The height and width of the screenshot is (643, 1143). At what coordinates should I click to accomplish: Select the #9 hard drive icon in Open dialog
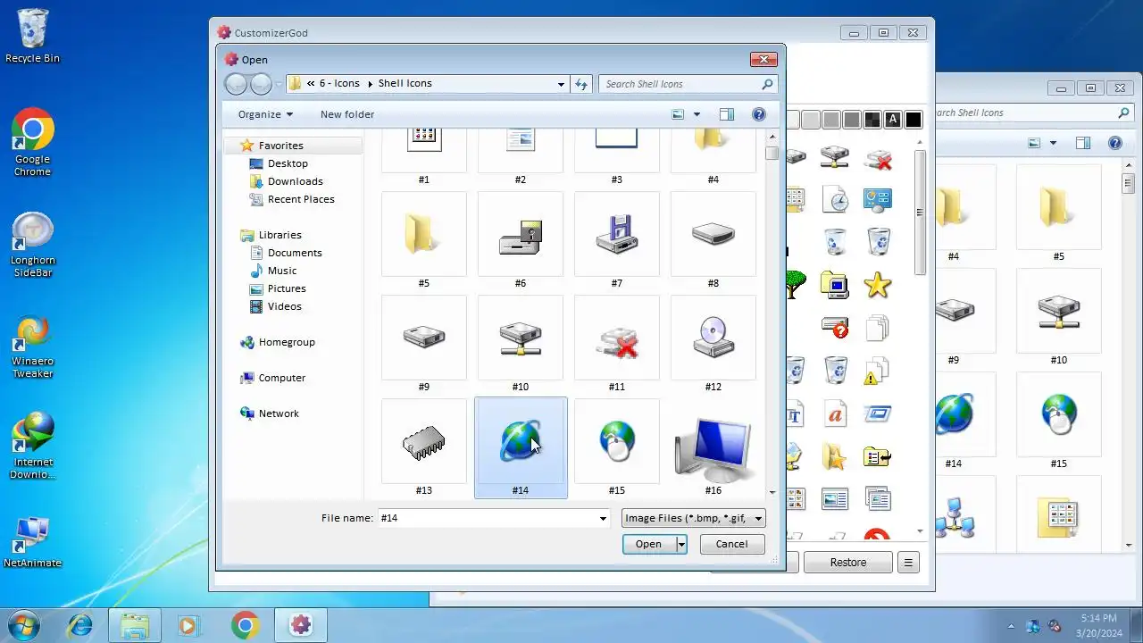pyautogui.click(x=424, y=345)
